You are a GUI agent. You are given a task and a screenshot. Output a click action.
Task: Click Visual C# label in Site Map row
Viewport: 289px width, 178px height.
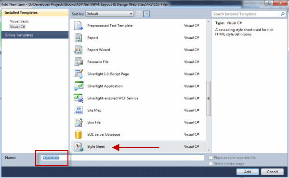point(192,110)
